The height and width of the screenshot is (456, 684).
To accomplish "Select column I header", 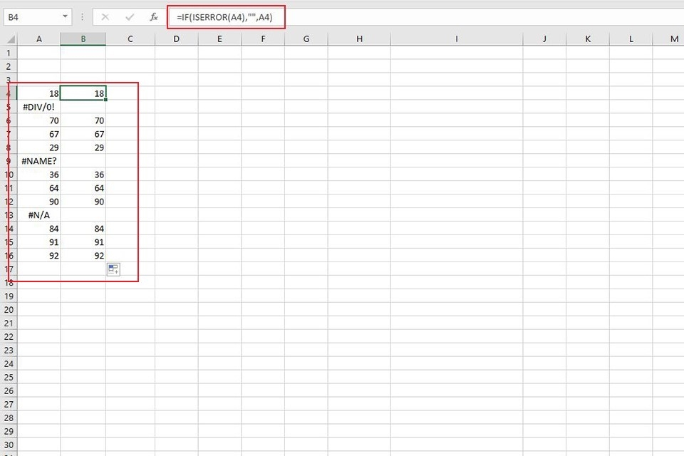I will [x=457, y=39].
